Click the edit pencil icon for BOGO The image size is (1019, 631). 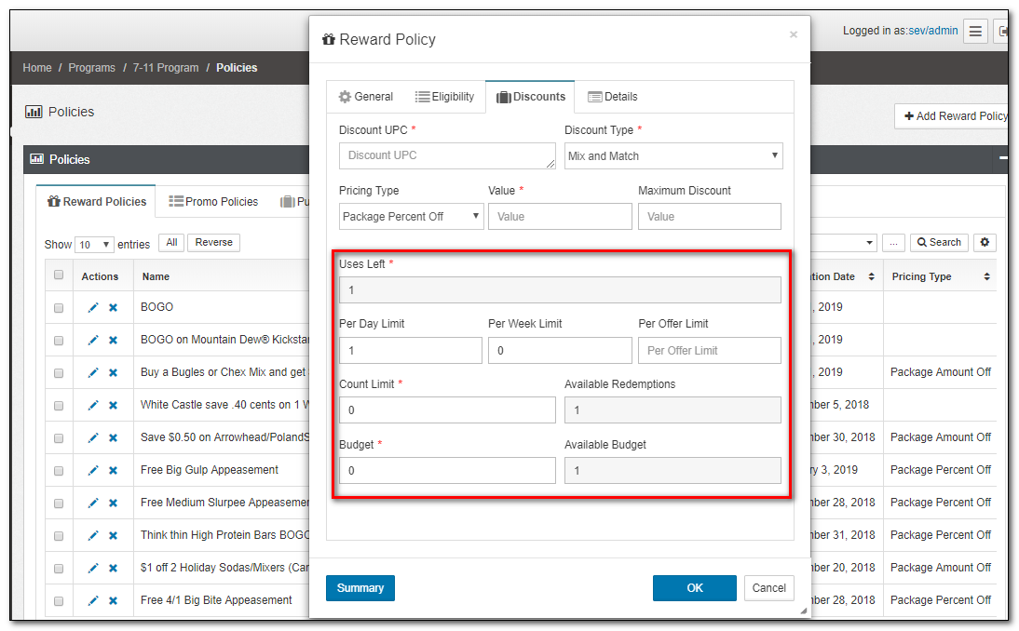tap(93, 307)
